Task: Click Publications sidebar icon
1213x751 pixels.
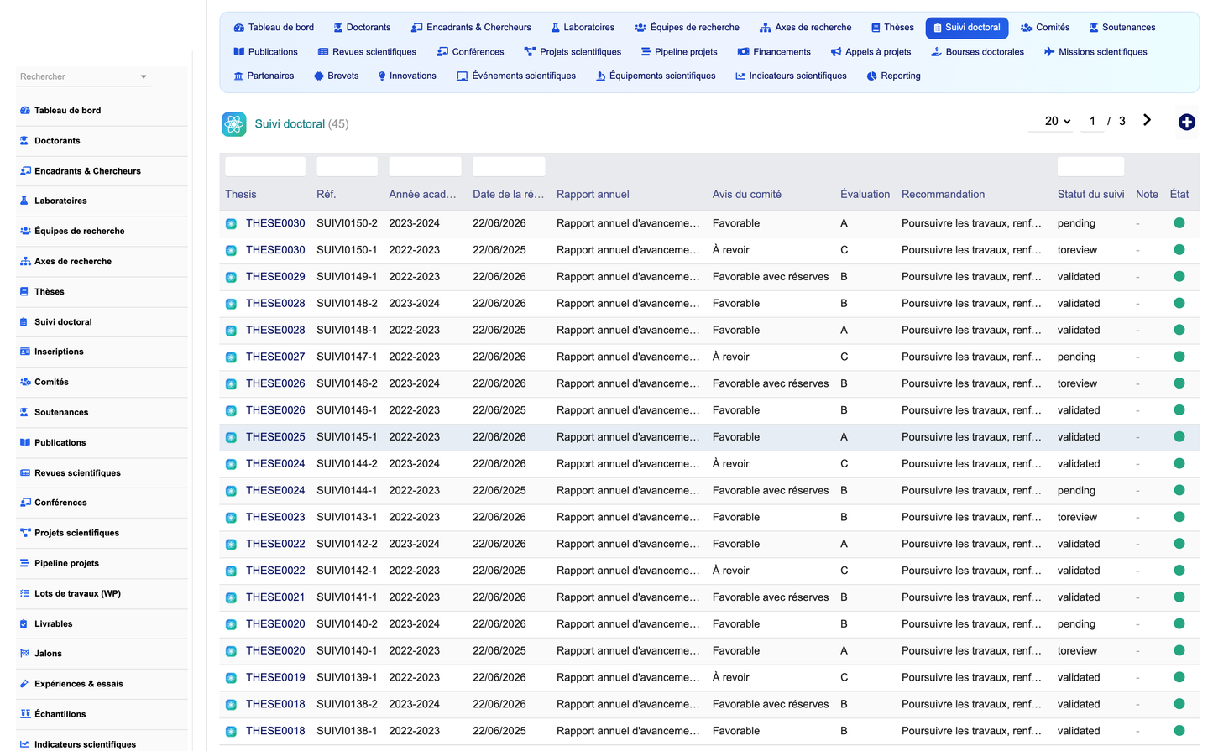Action: 25,443
